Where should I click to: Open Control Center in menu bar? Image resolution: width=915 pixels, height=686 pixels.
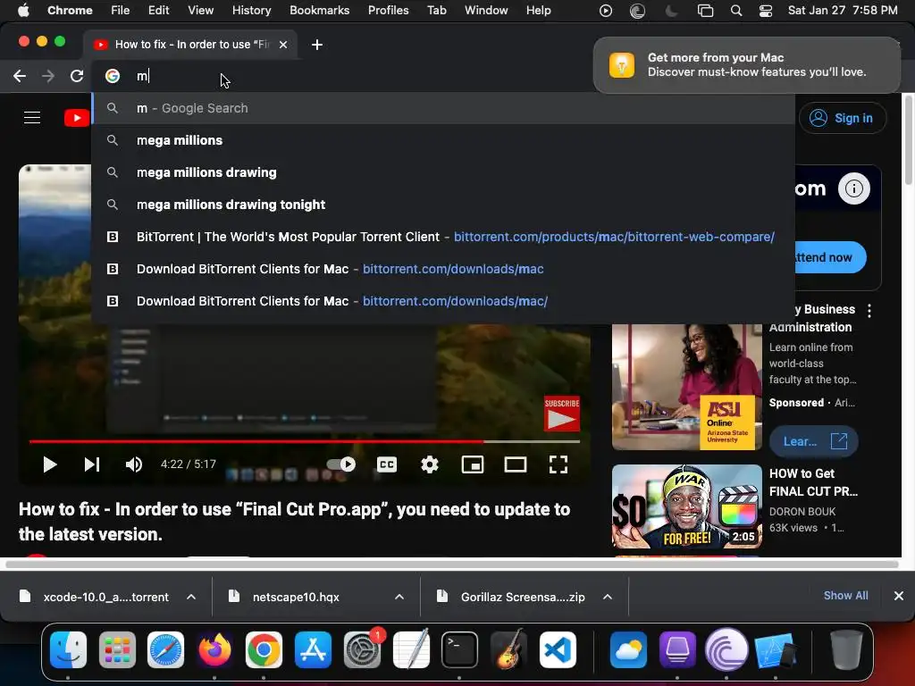point(766,11)
